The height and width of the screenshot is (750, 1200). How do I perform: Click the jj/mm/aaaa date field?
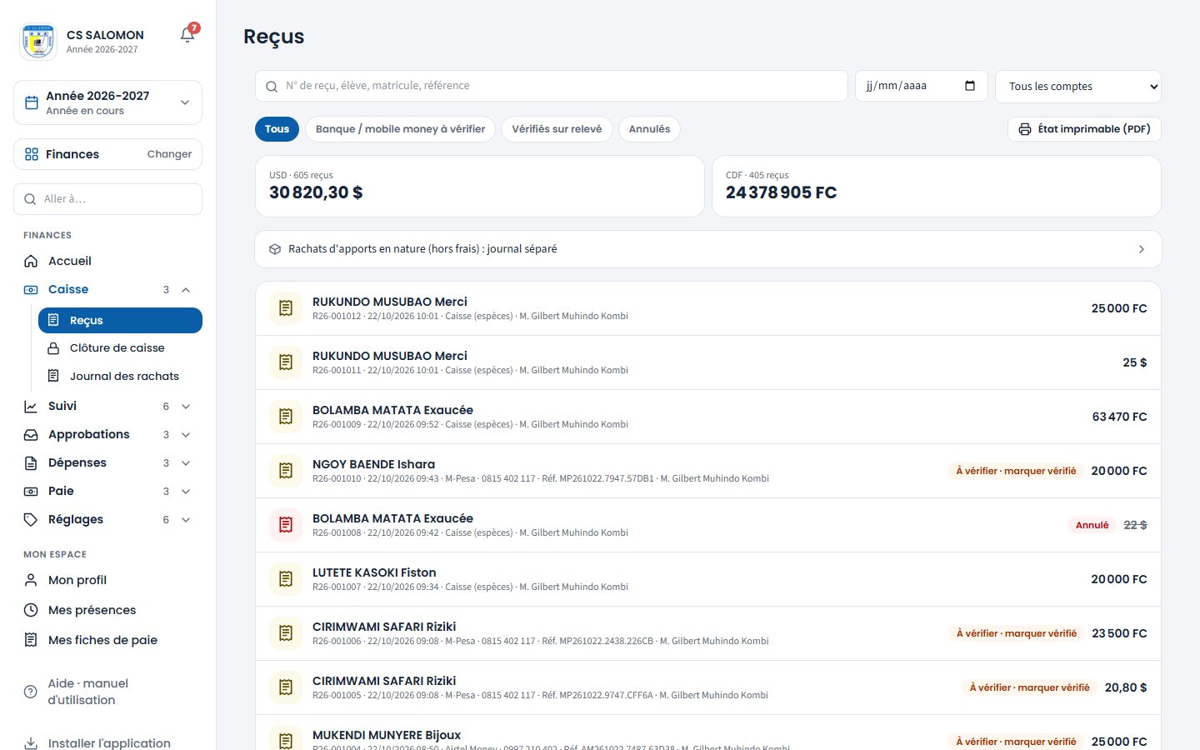pos(922,86)
